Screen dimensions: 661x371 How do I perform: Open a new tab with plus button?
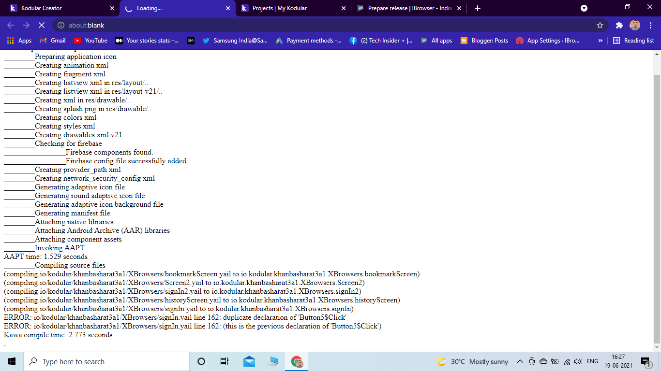(x=478, y=8)
